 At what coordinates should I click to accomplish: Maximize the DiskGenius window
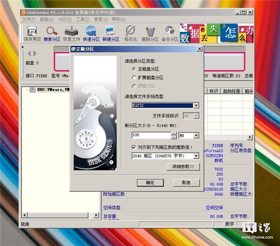(243, 13)
